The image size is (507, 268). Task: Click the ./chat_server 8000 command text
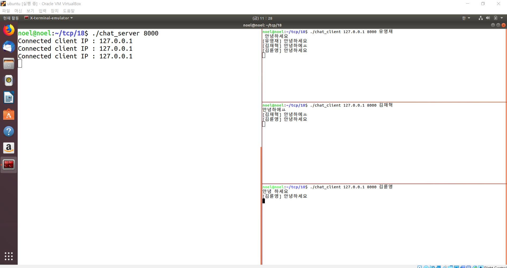point(125,33)
